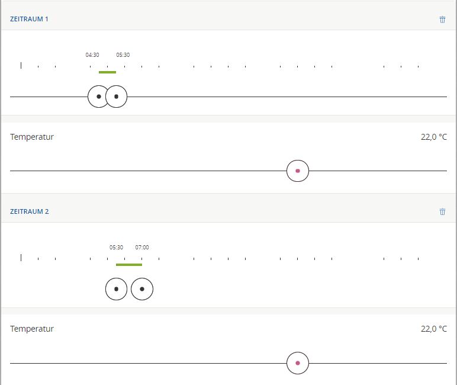The image size is (457, 385).
Task: Click green time range bar in Zeitraum 2
Action: pyautogui.click(x=129, y=265)
